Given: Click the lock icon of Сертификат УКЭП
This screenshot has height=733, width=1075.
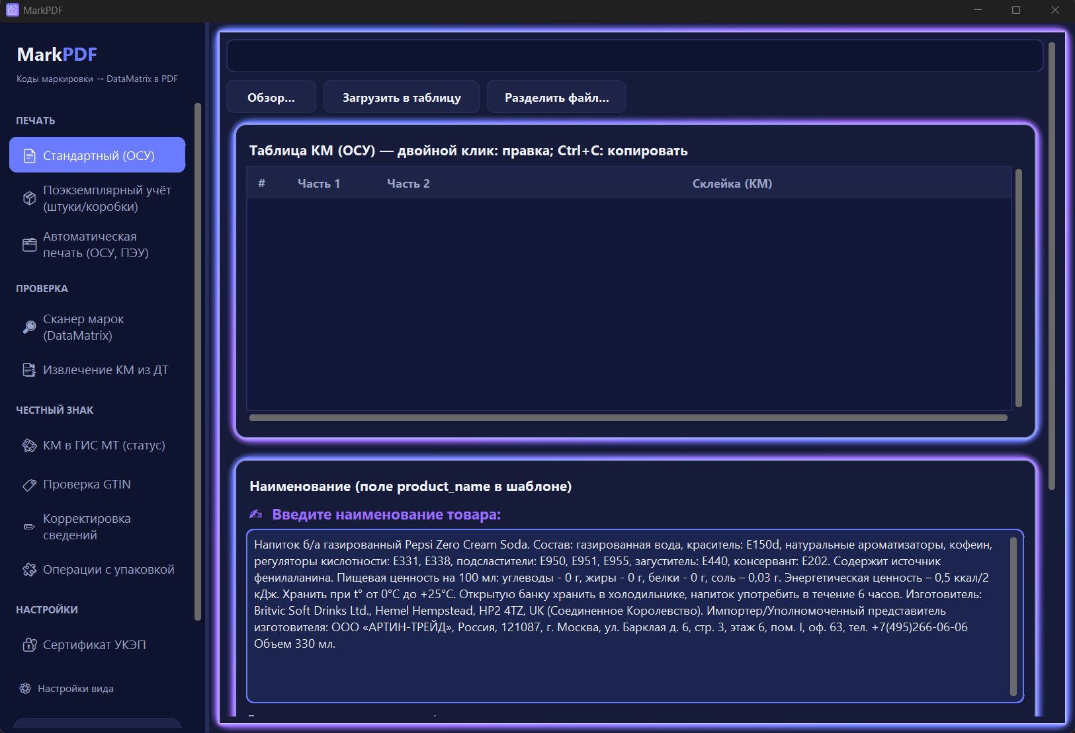Looking at the screenshot, I should (x=29, y=644).
